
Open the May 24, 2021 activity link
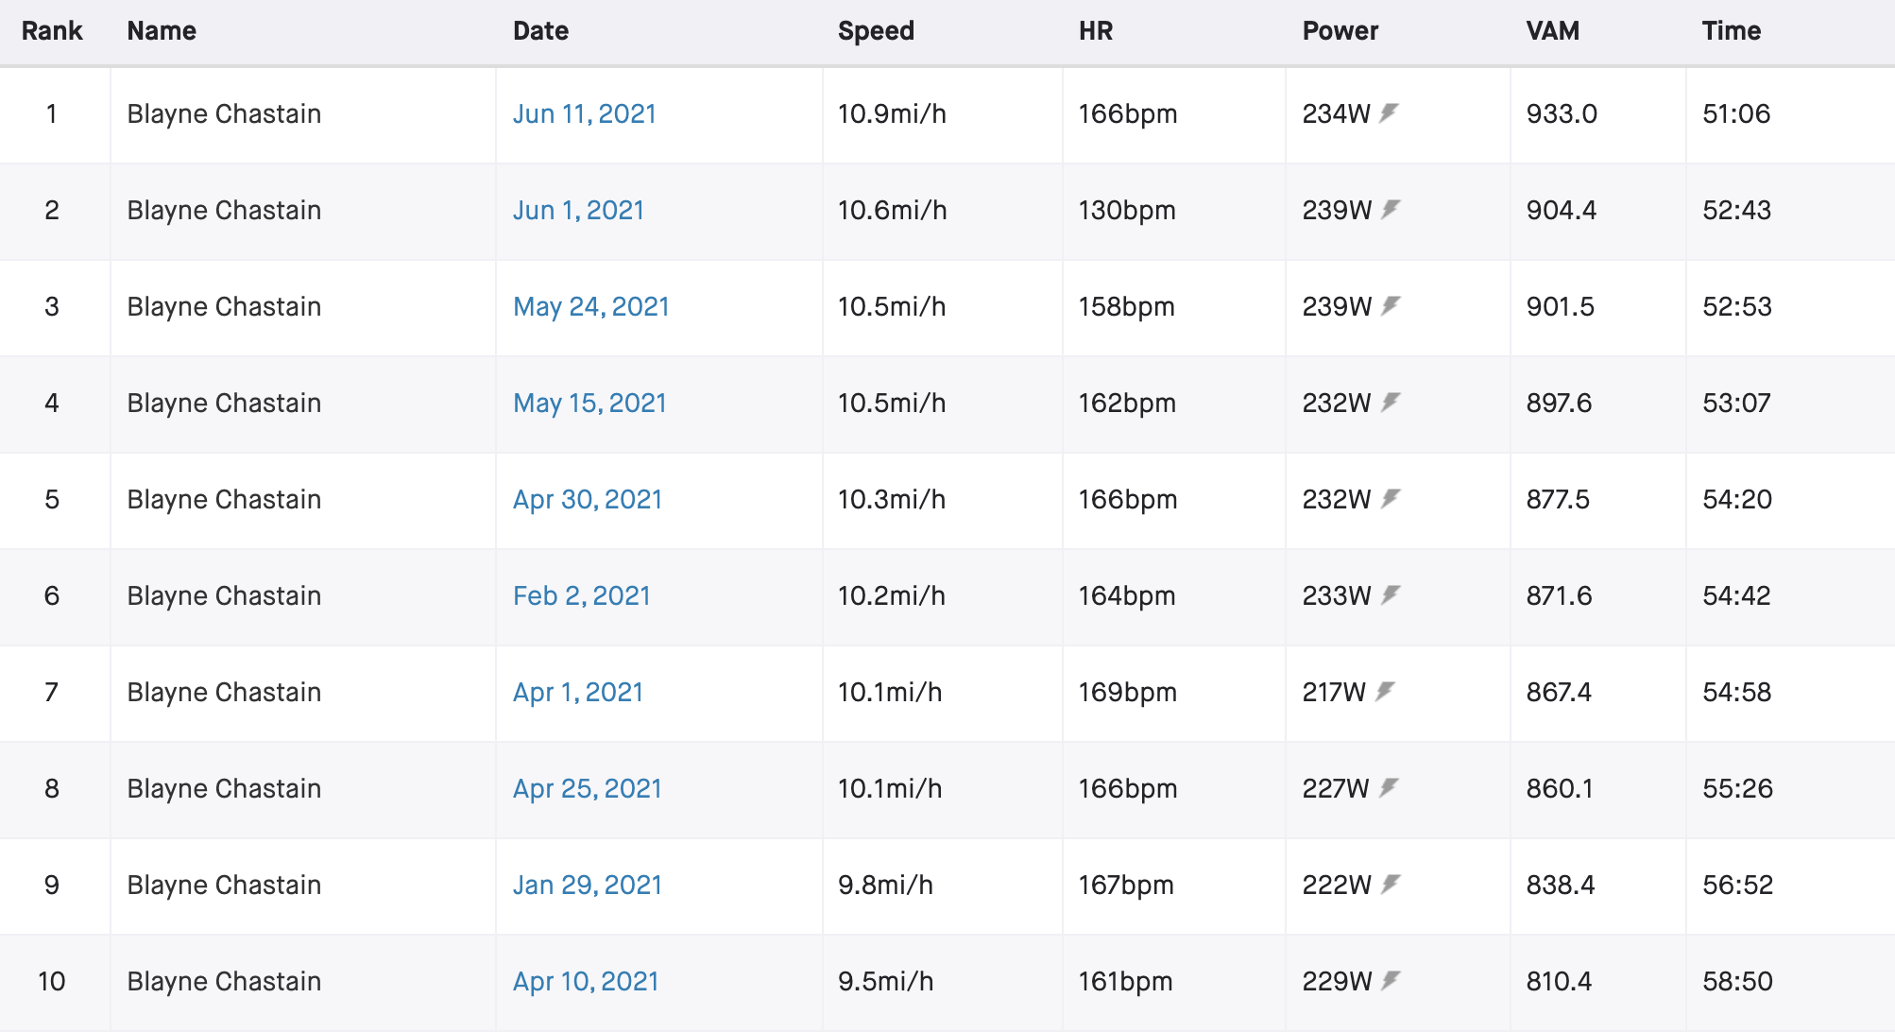(591, 307)
